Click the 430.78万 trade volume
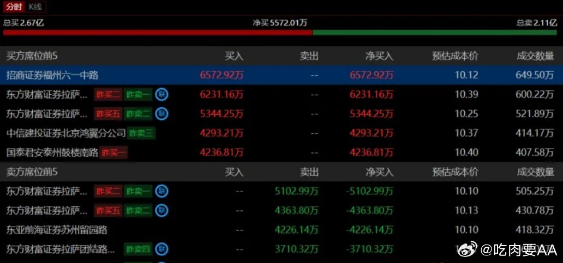This screenshot has height=263, width=563. (535, 210)
